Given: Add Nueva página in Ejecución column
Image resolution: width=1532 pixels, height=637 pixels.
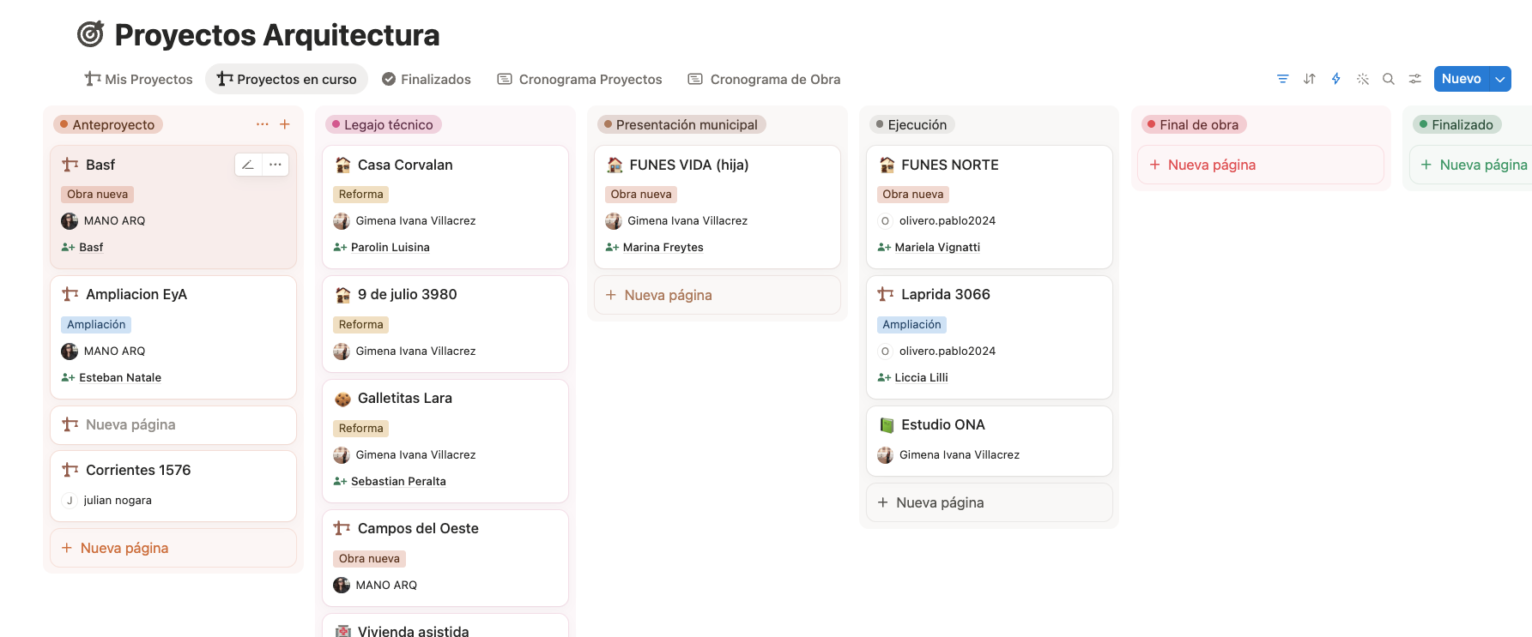Looking at the screenshot, I should [x=990, y=502].
